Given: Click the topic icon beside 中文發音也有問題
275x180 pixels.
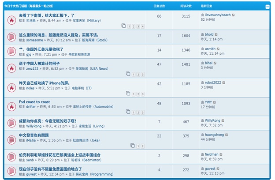Looking at the screenshot, I should pyautogui.click(x=11, y=138).
